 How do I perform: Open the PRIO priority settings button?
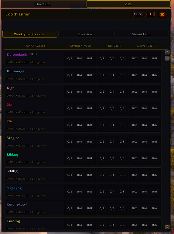coord(137,14)
